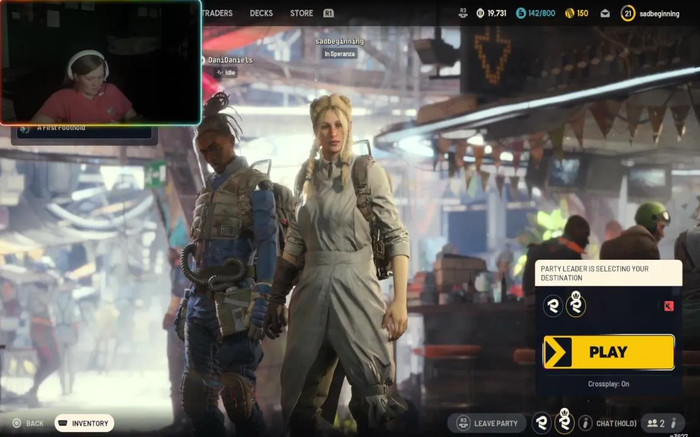Click the R3 icon in the top bar
Image resolution: width=700 pixels, height=437 pixels.
463,13
